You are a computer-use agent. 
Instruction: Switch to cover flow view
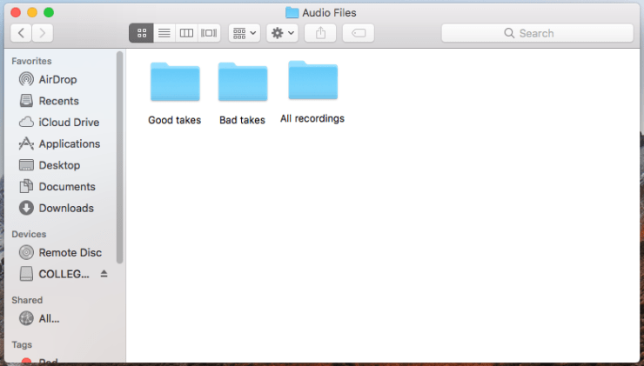click(x=208, y=33)
